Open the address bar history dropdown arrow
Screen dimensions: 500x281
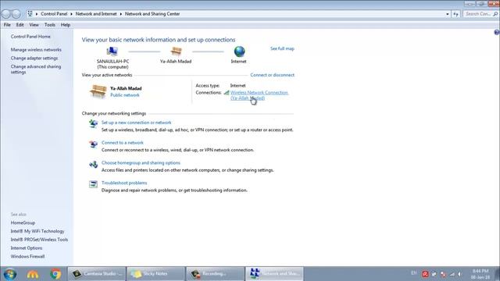(448, 14)
